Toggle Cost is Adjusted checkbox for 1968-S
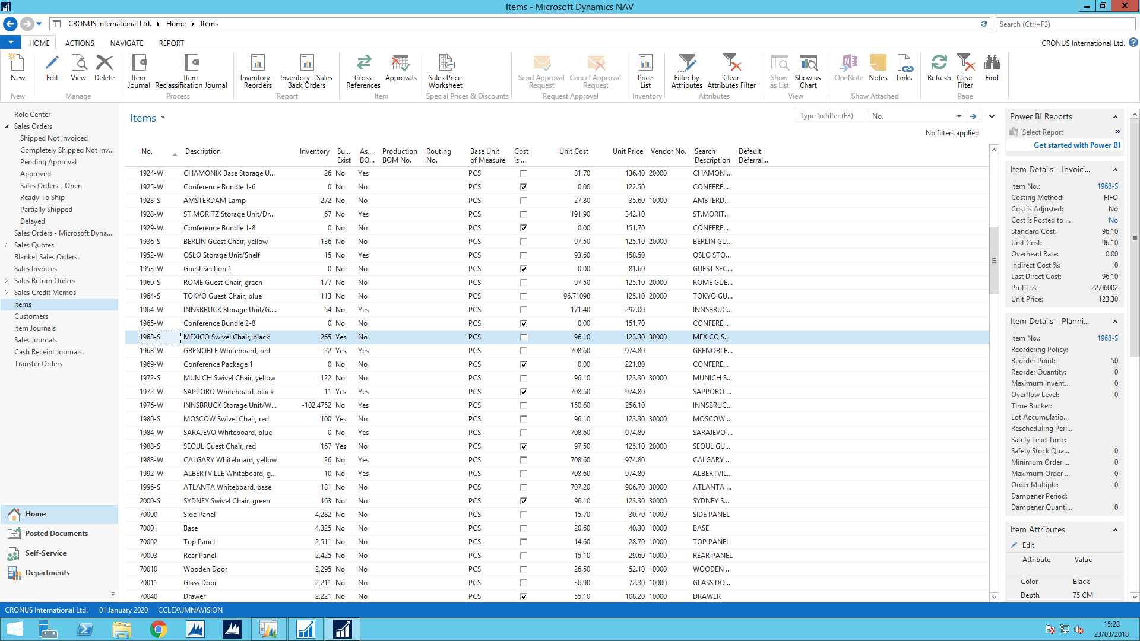This screenshot has height=641, width=1140. click(523, 337)
